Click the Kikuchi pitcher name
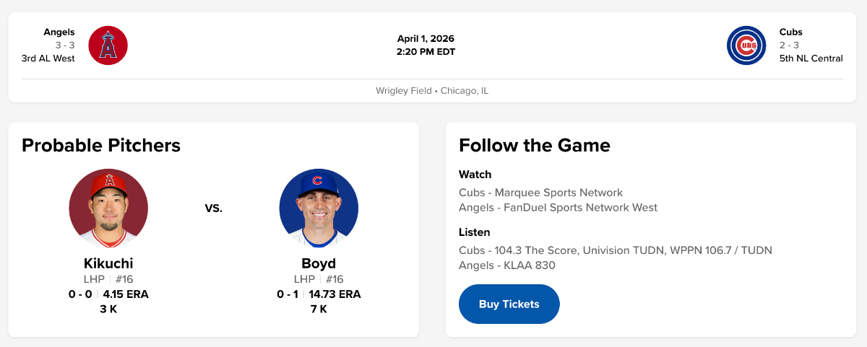This screenshot has height=347, width=867. (108, 263)
